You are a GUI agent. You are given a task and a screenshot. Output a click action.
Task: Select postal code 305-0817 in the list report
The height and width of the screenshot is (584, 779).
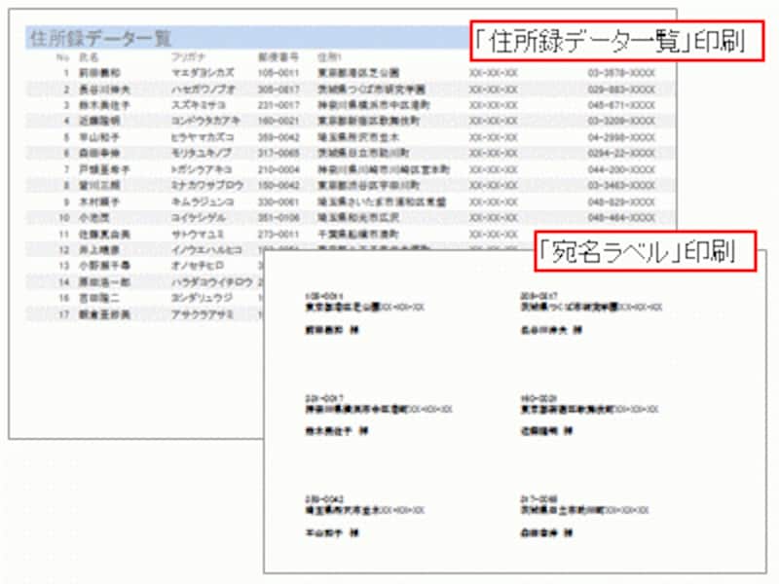click(x=278, y=90)
